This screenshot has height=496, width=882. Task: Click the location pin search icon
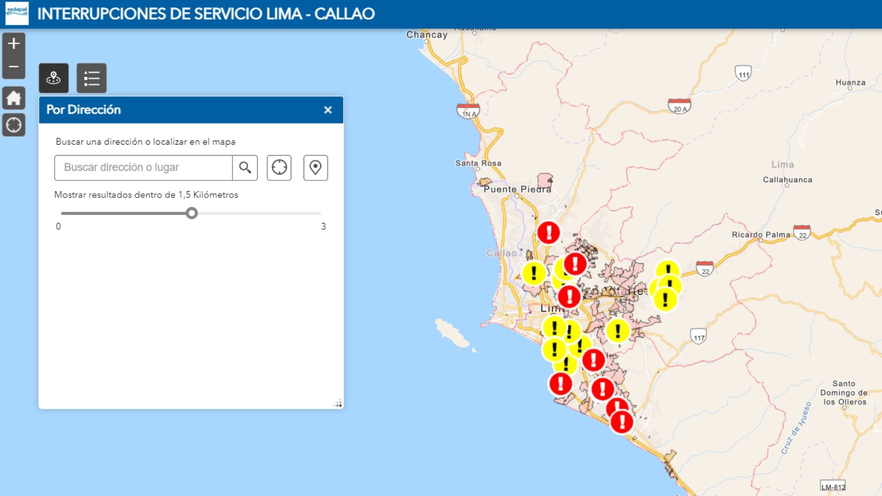point(315,168)
